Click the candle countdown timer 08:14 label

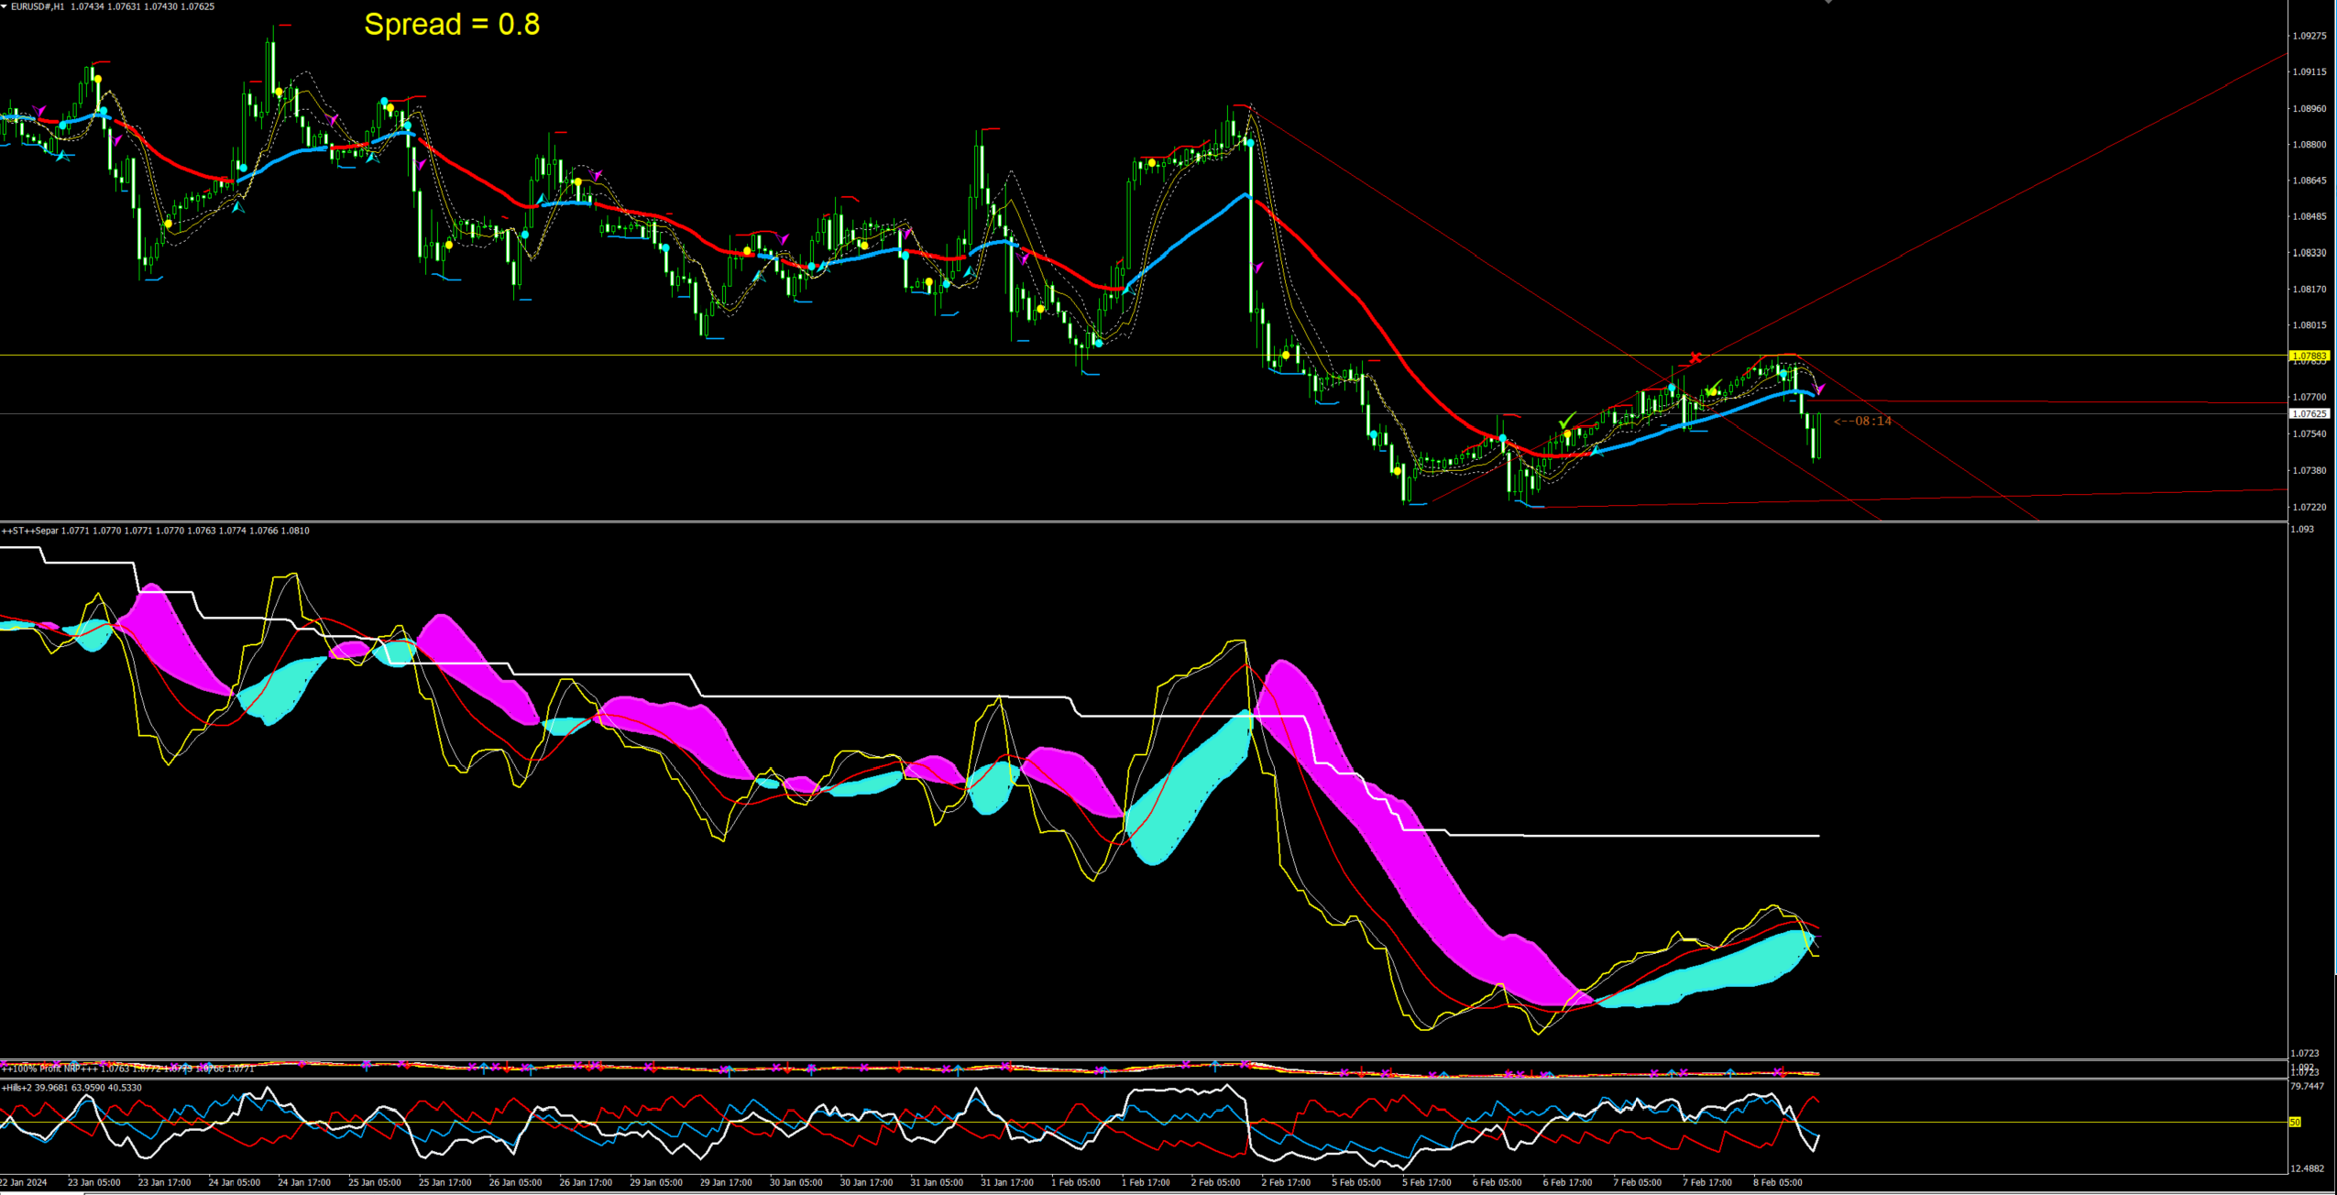1863,422
